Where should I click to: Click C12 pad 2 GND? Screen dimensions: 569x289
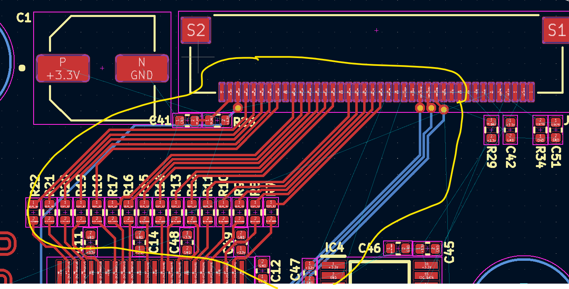point(262,263)
